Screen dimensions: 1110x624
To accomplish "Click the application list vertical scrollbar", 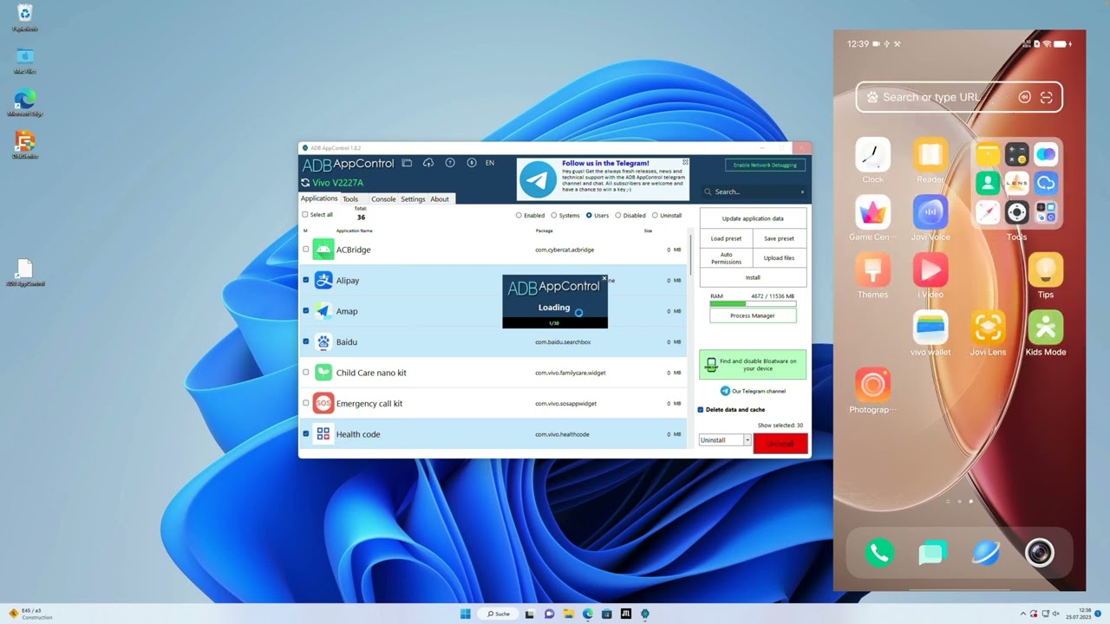I will [x=691, y=256].
